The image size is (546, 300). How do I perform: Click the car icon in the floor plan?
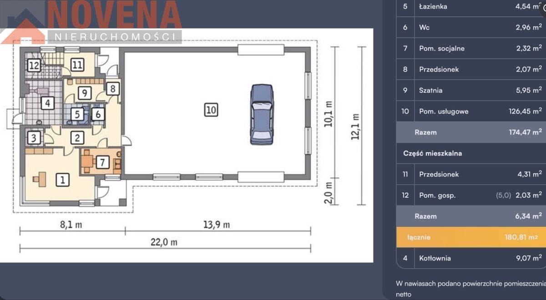pos(262,114)
